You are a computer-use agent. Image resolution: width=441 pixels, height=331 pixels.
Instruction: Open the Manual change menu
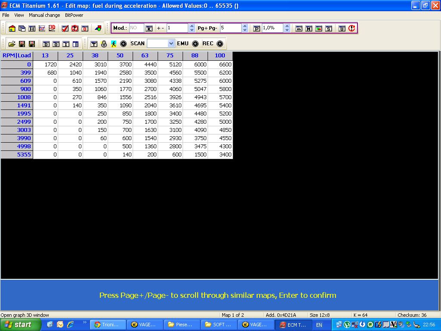pyautogui.click(x=44, y=15)
